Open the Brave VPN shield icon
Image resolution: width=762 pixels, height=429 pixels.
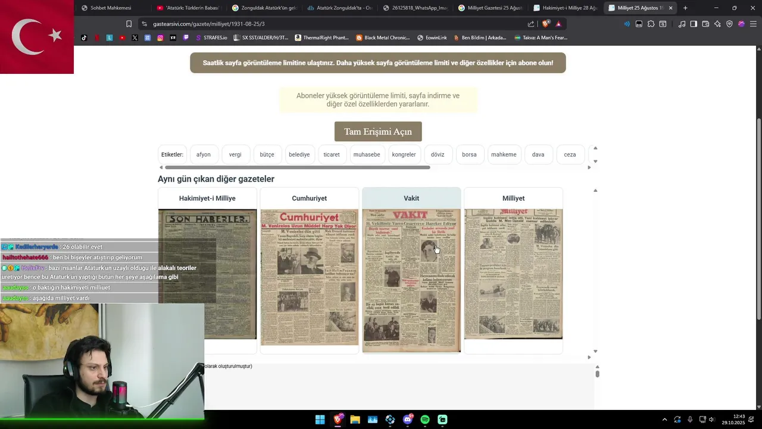(729, 24)
